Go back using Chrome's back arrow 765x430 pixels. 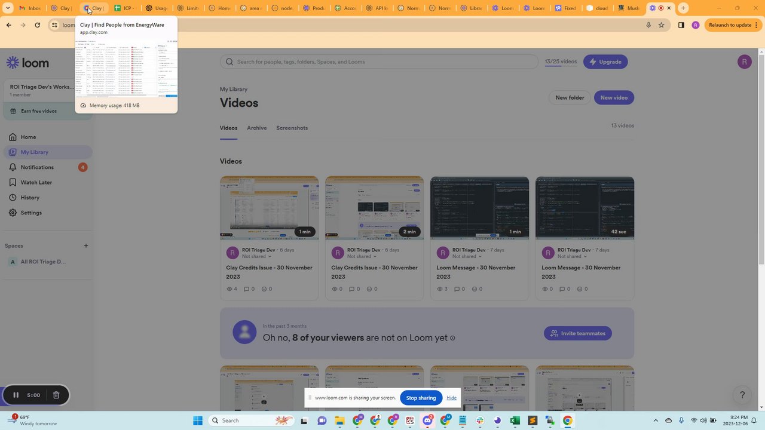click(x=8, y=25)
